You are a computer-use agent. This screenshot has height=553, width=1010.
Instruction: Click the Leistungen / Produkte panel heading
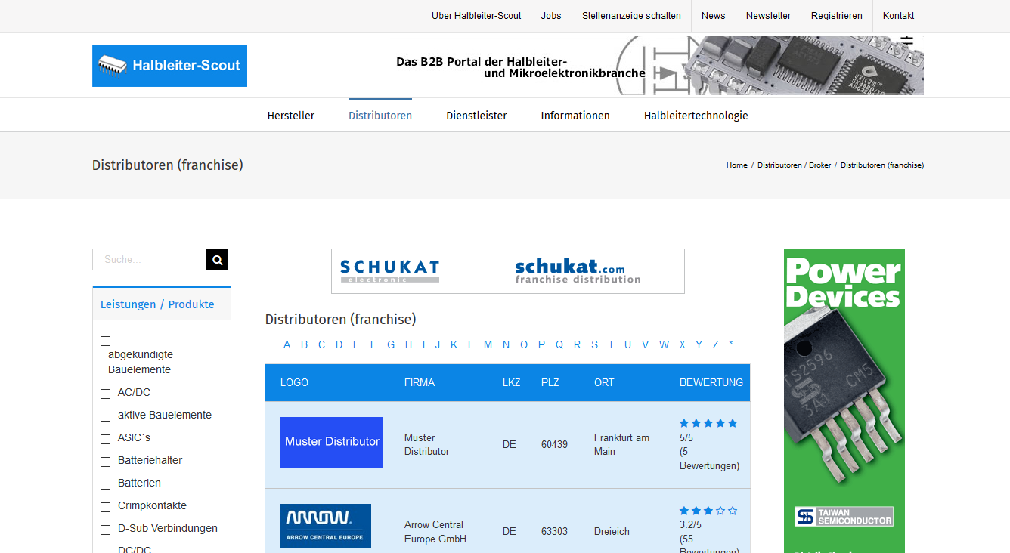click(157, 304)
